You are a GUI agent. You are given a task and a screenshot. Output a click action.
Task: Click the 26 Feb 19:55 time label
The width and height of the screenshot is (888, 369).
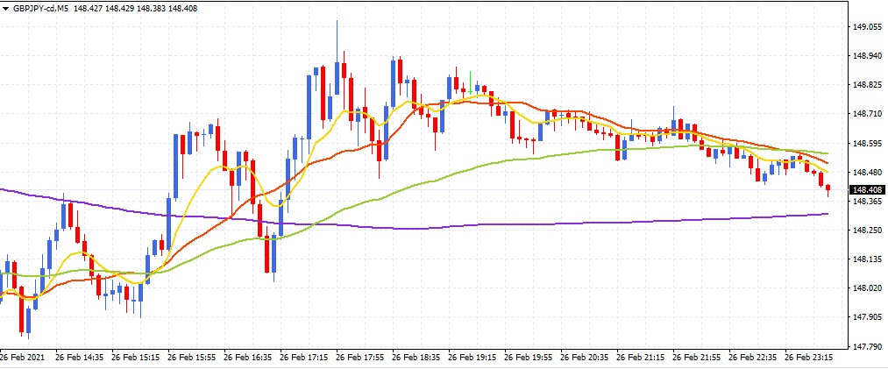[529, 358]
